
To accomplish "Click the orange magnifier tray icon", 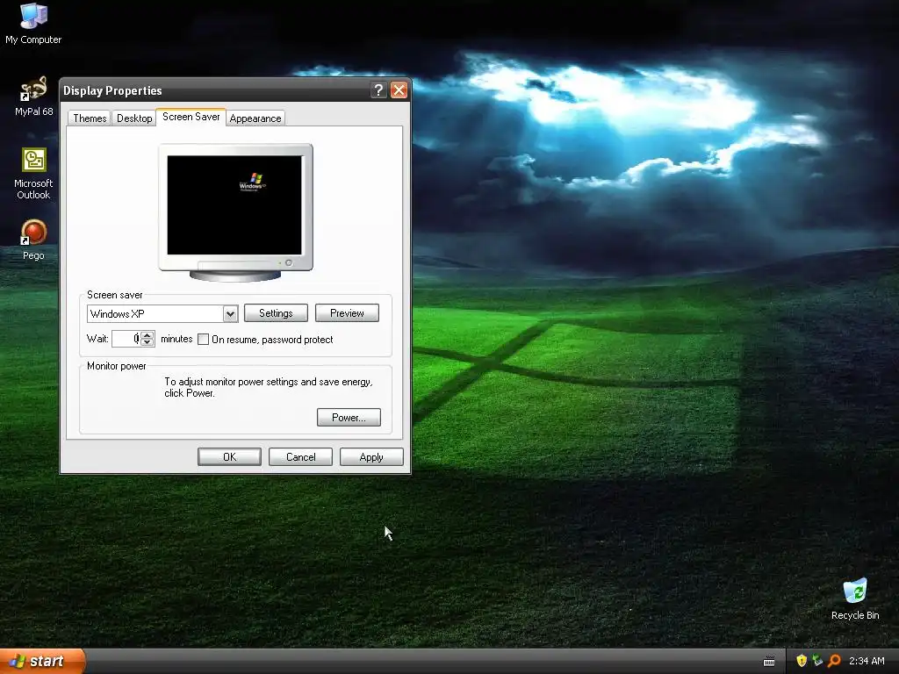I will [834, 661].
